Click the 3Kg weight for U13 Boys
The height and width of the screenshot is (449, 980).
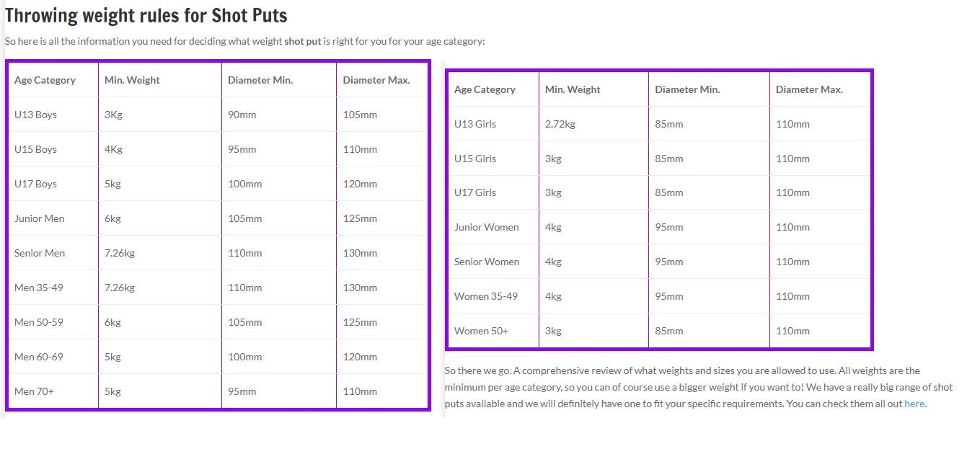[x=113, y=115]
